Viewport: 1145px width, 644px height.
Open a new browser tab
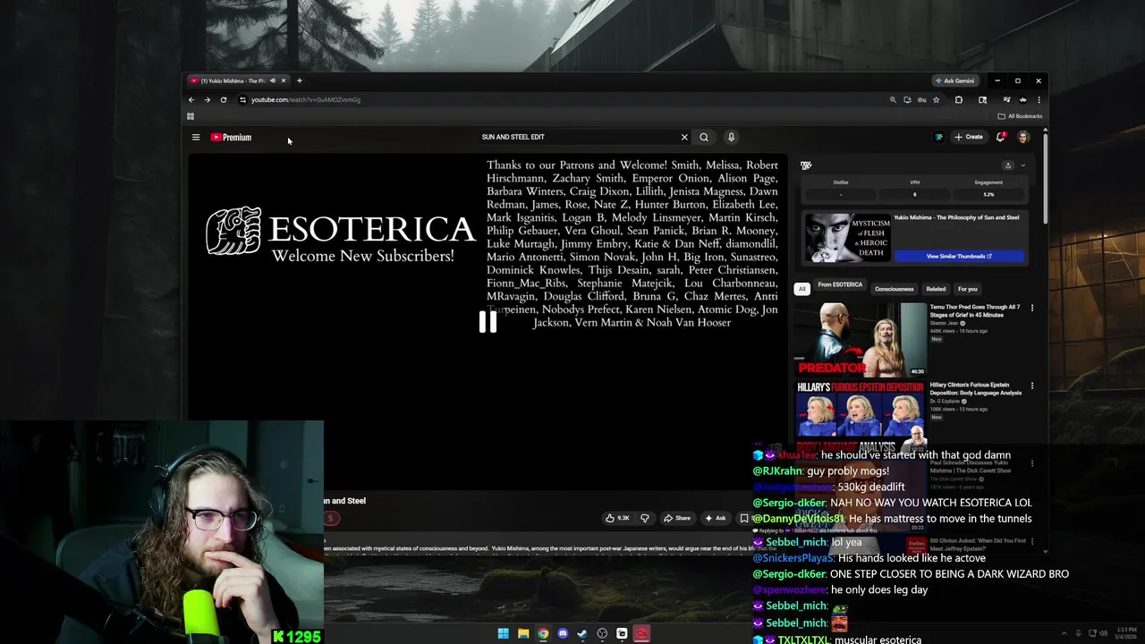[300, 80]
